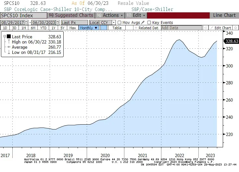239x172 pixels.
Task: Click the 2018 x-axis year label
Action: [x=31, y=155]
